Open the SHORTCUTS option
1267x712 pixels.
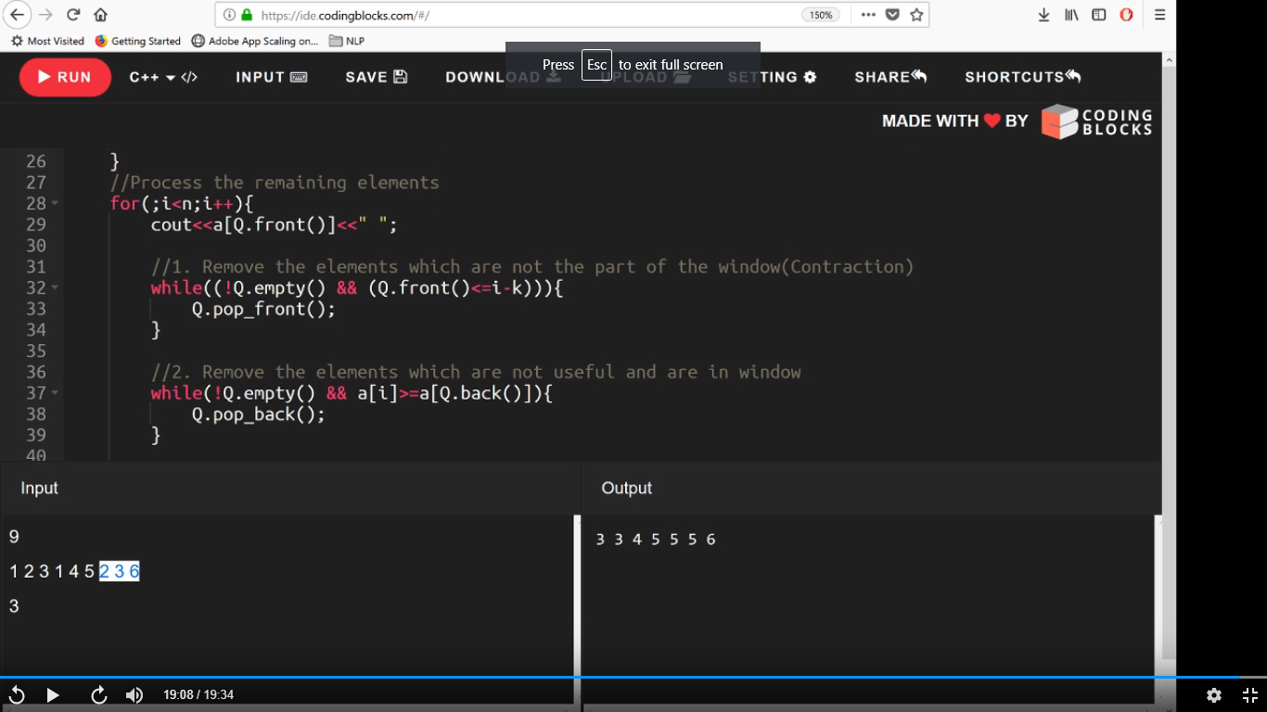pyautogui.click(x=1022, y=77)
